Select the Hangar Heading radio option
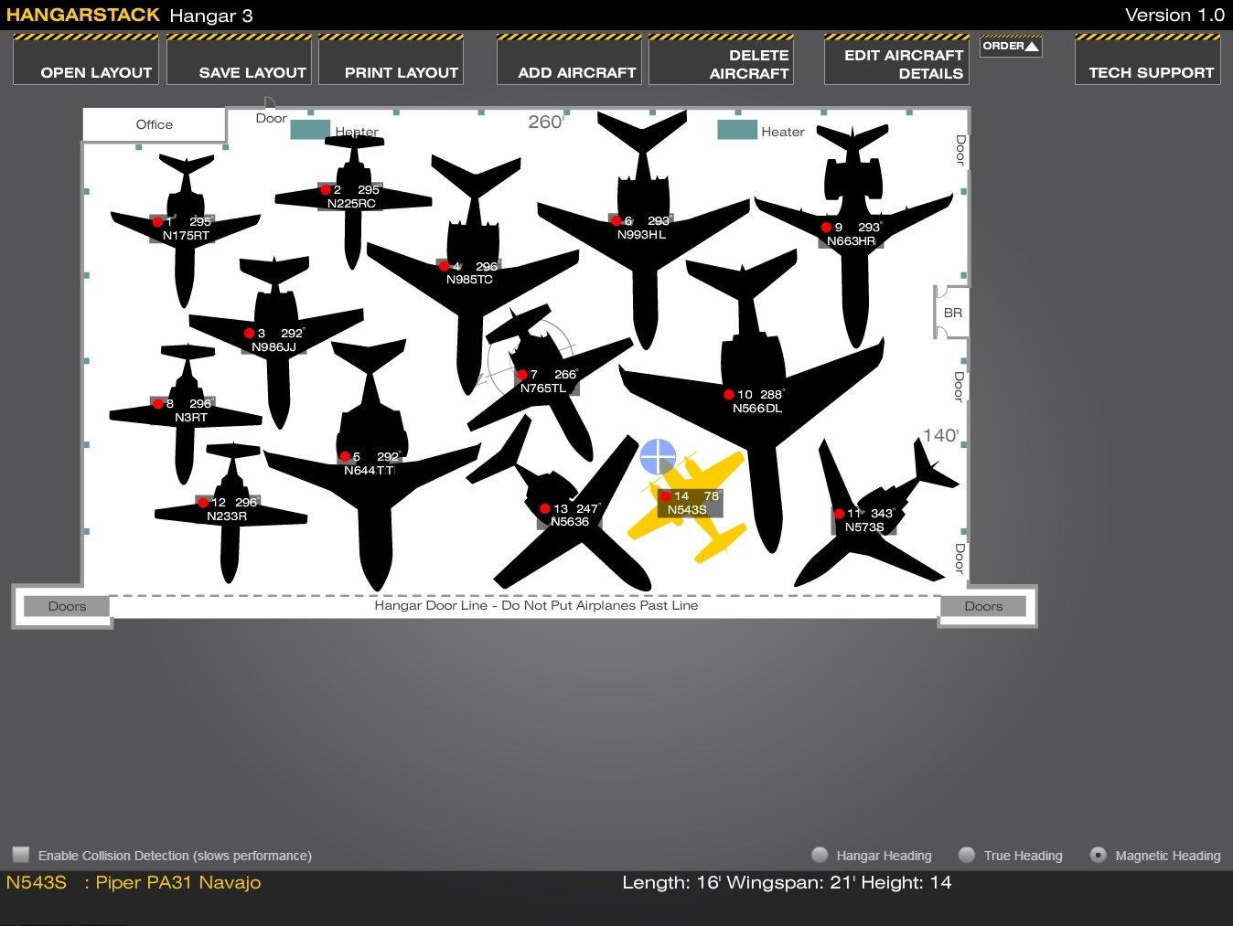 820,855
